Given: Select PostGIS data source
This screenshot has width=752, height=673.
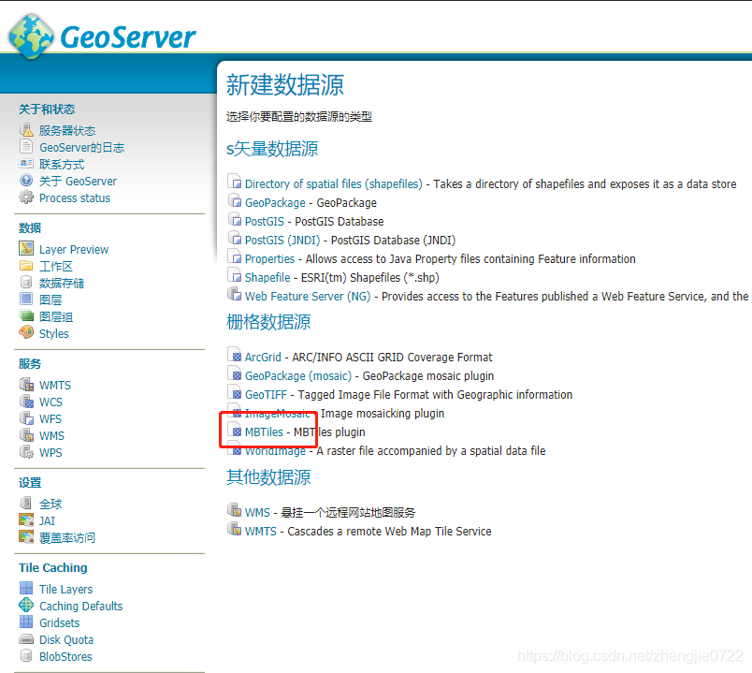Looking at the screenshot, I should [265, 221].
